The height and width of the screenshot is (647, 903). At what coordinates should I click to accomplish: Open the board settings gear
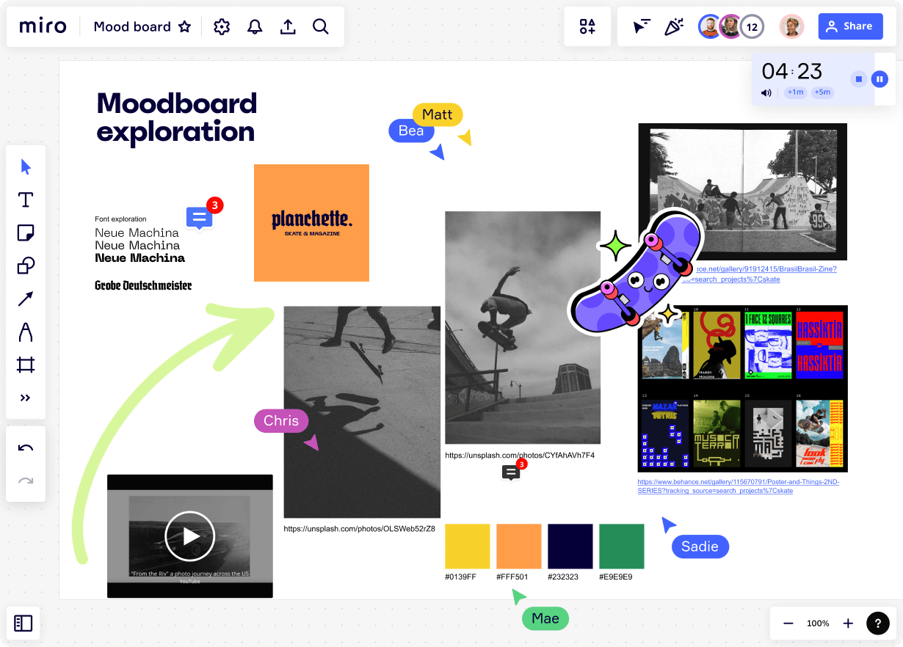221,26
